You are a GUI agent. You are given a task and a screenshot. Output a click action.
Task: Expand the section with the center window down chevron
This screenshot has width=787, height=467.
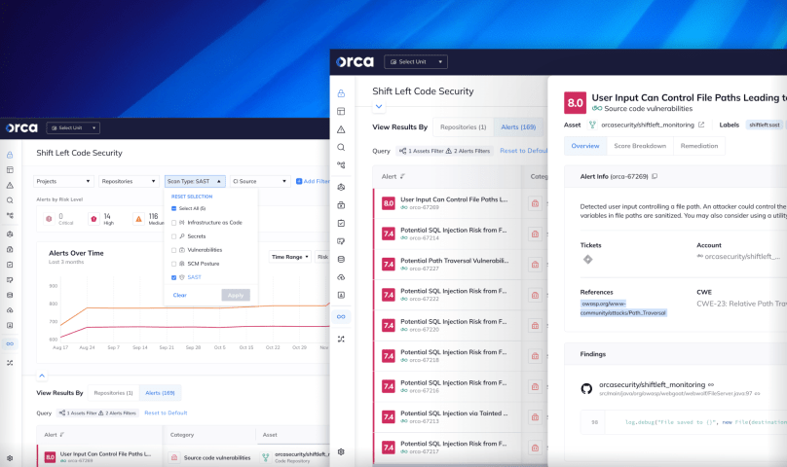(x=379, y=106)
